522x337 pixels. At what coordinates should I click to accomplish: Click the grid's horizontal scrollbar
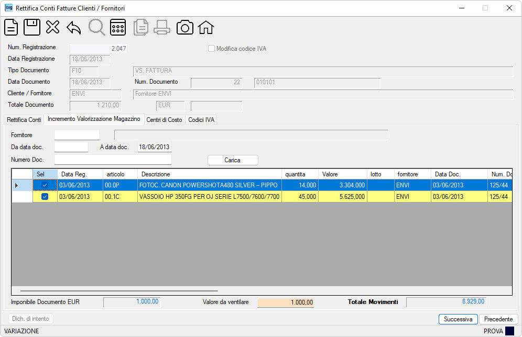[119, 291]
